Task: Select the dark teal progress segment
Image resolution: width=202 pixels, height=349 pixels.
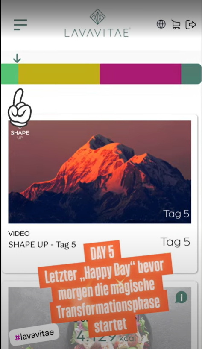Action: 191,74
